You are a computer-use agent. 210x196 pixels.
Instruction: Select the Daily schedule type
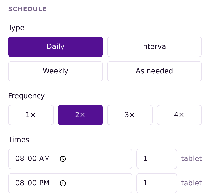[x=56, y=47]
